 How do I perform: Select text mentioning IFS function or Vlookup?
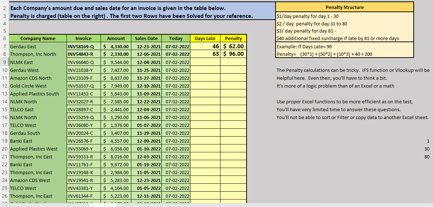(x=353, y=70)
